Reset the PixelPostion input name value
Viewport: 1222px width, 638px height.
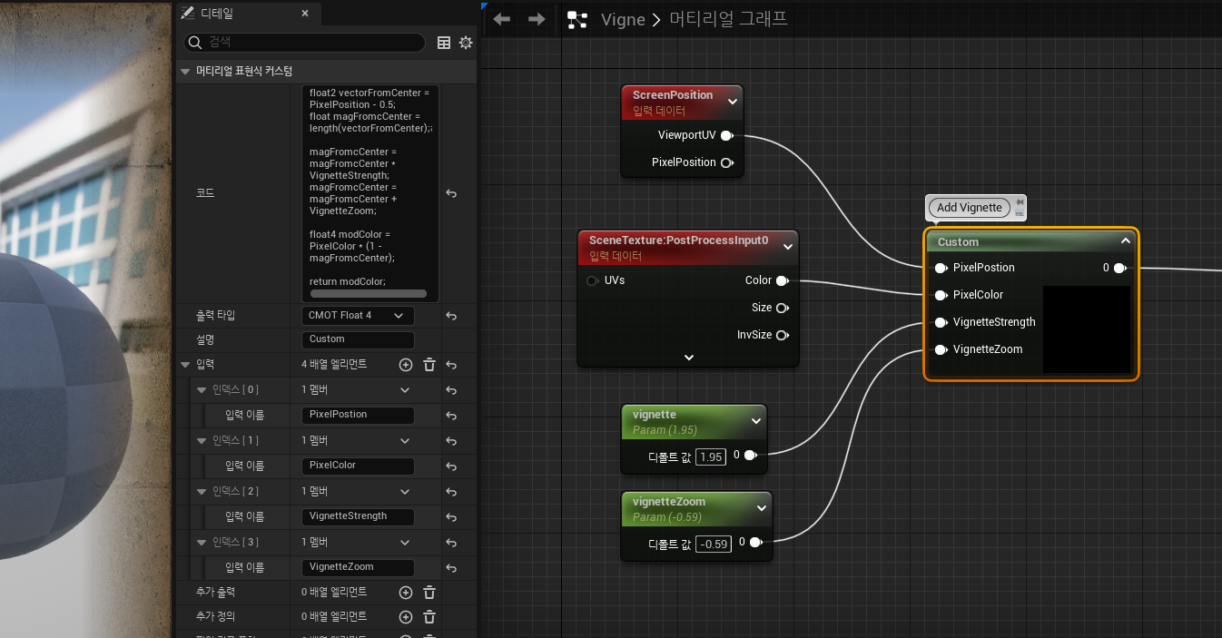click(x=451, y=416)
